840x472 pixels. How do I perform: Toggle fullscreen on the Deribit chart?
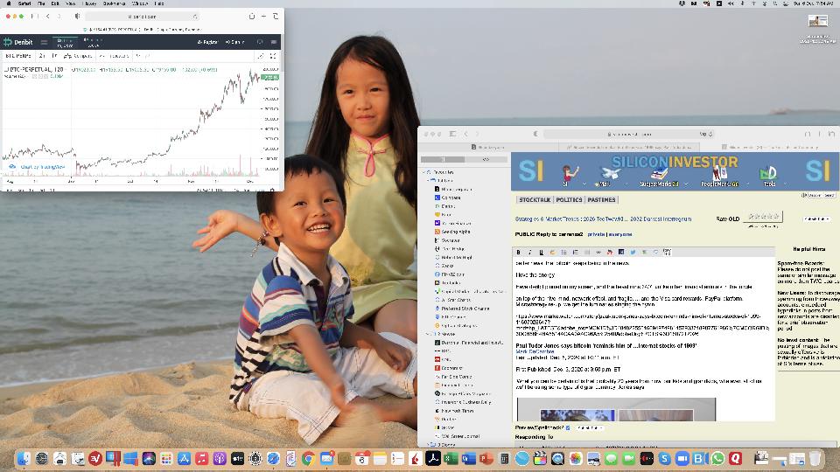tap(273, 56)
